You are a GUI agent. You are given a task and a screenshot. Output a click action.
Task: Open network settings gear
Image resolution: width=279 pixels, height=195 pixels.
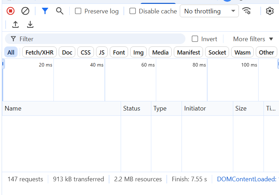270,11
